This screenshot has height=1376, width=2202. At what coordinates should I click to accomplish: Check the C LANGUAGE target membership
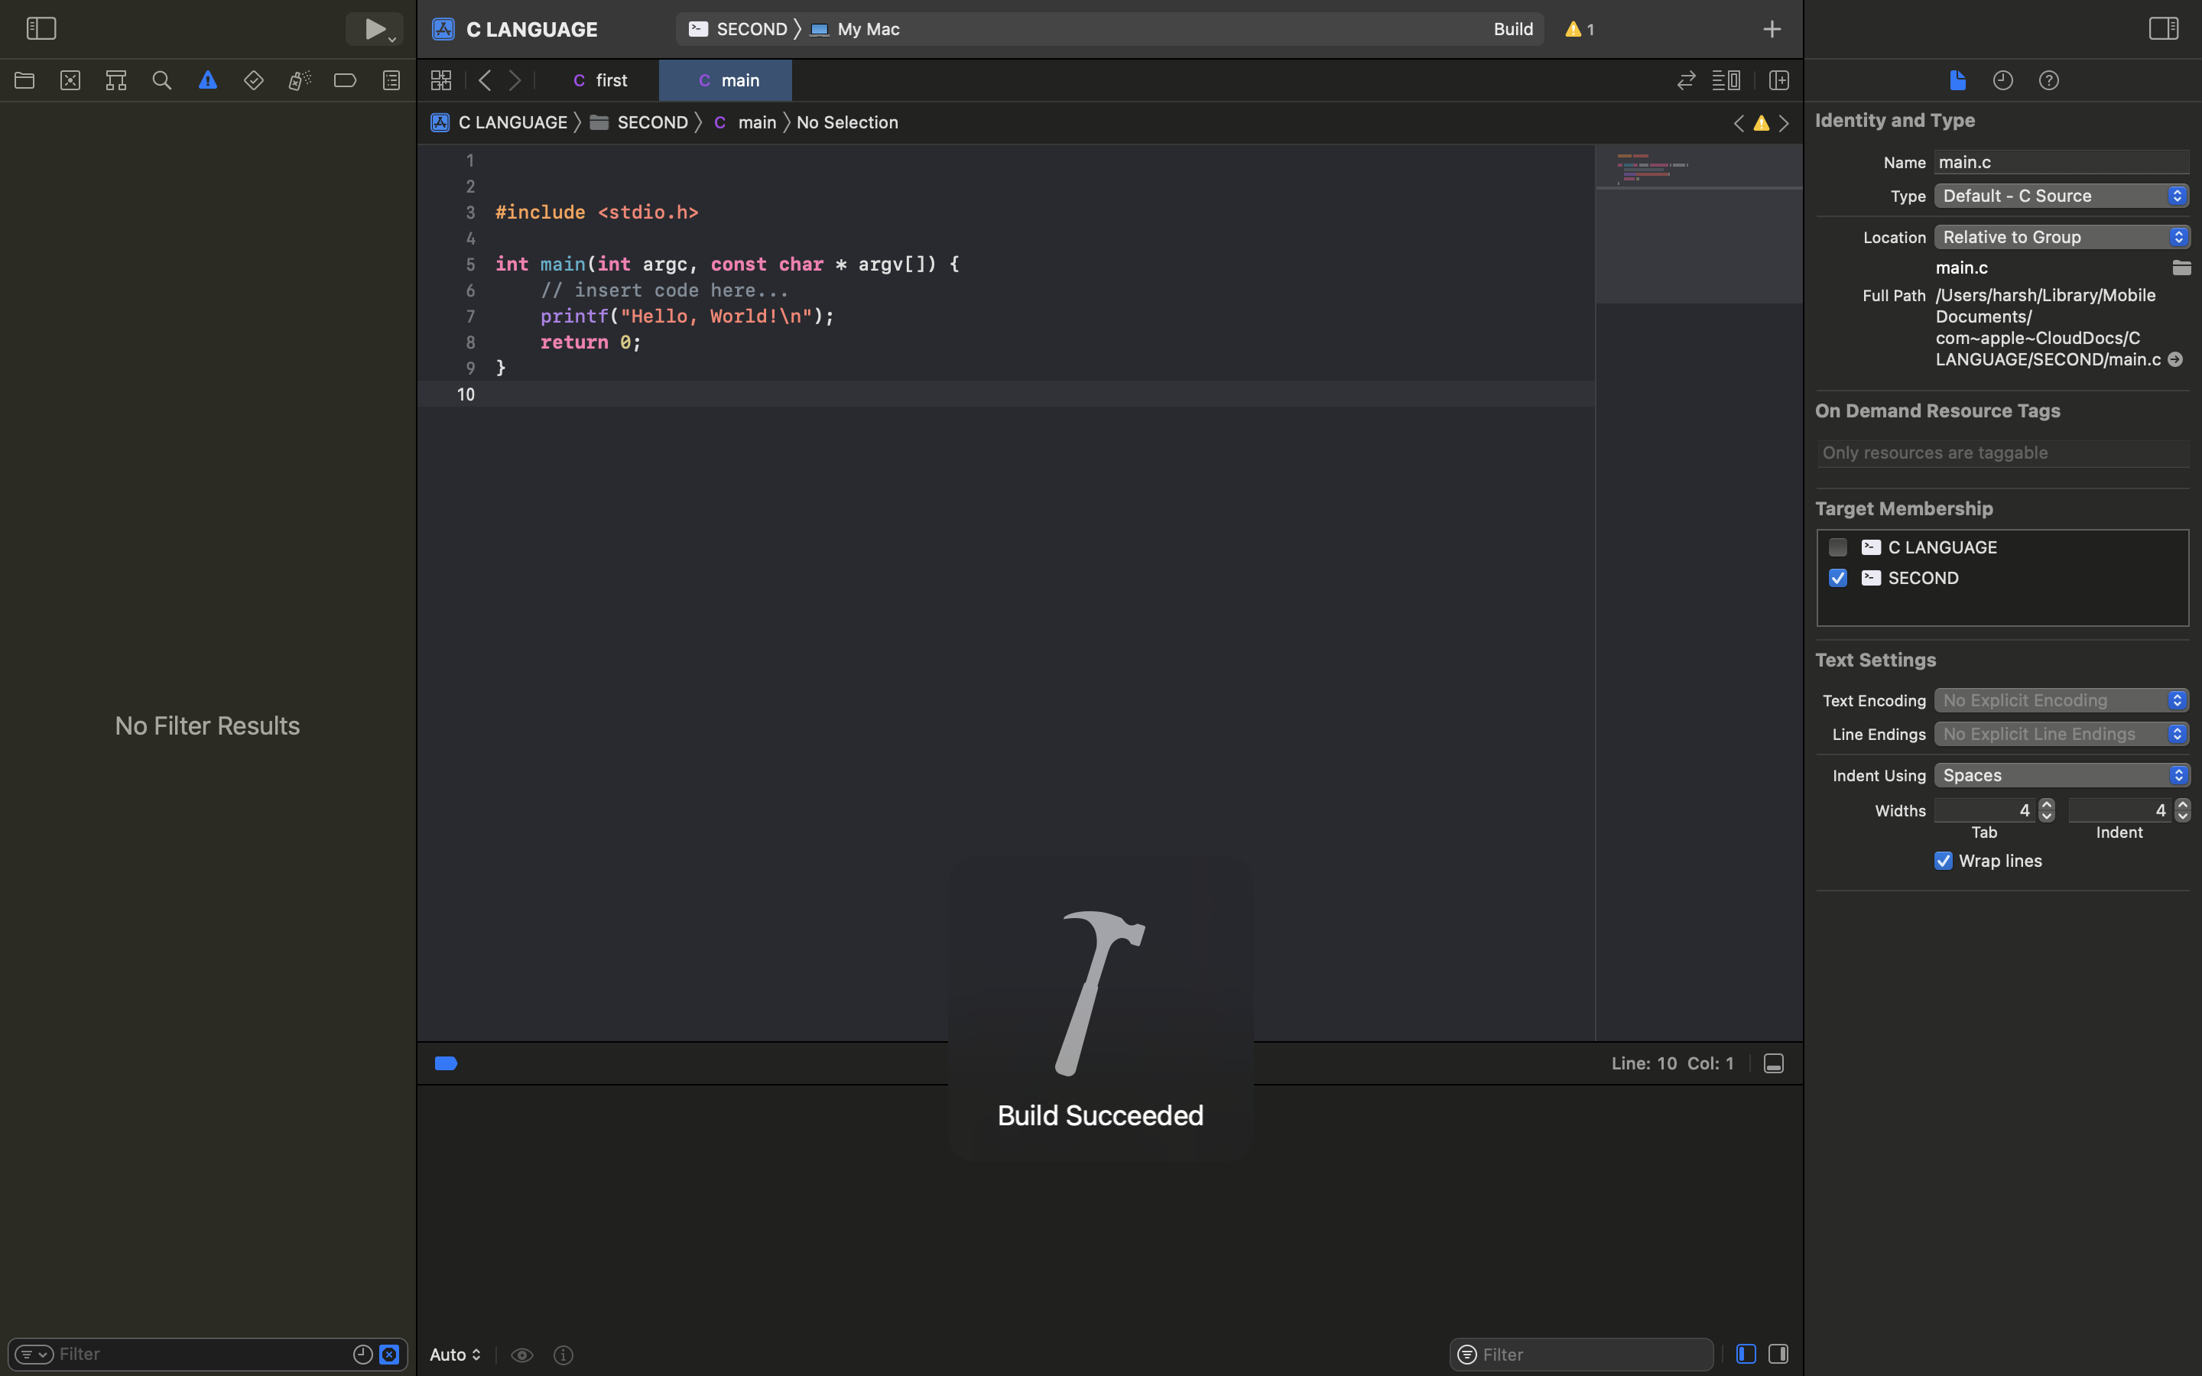1837,548
